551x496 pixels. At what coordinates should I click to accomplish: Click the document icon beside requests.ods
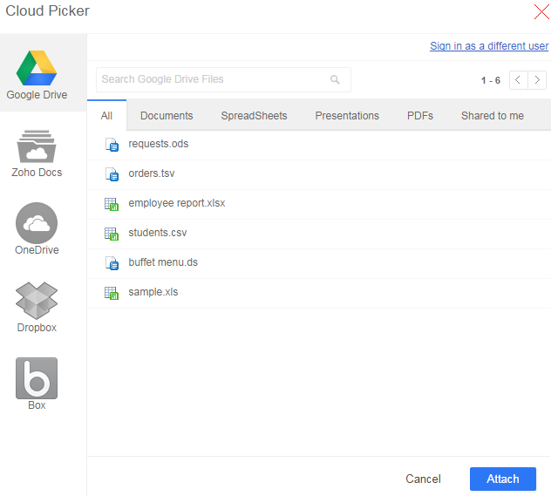click(x=111, y=145)
